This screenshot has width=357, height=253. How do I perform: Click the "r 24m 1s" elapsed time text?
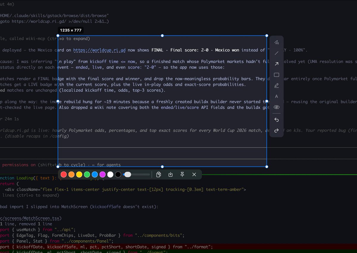(10, 119)
